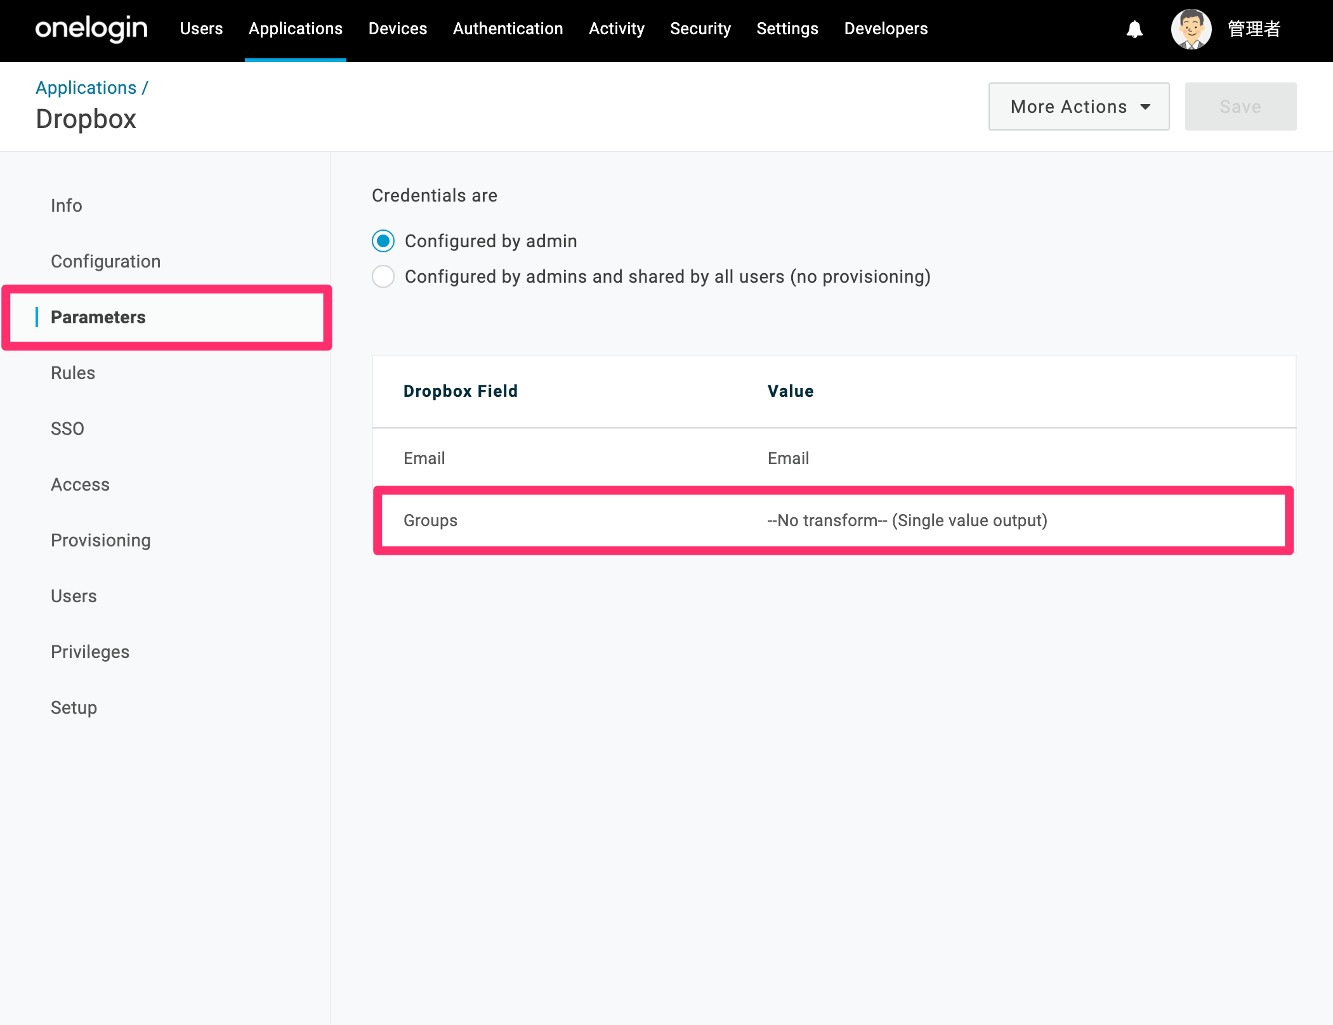This screenshot has width=1333, height=1025.
Task: Open the Users menu in top navigation
Action: coord(201,29)
